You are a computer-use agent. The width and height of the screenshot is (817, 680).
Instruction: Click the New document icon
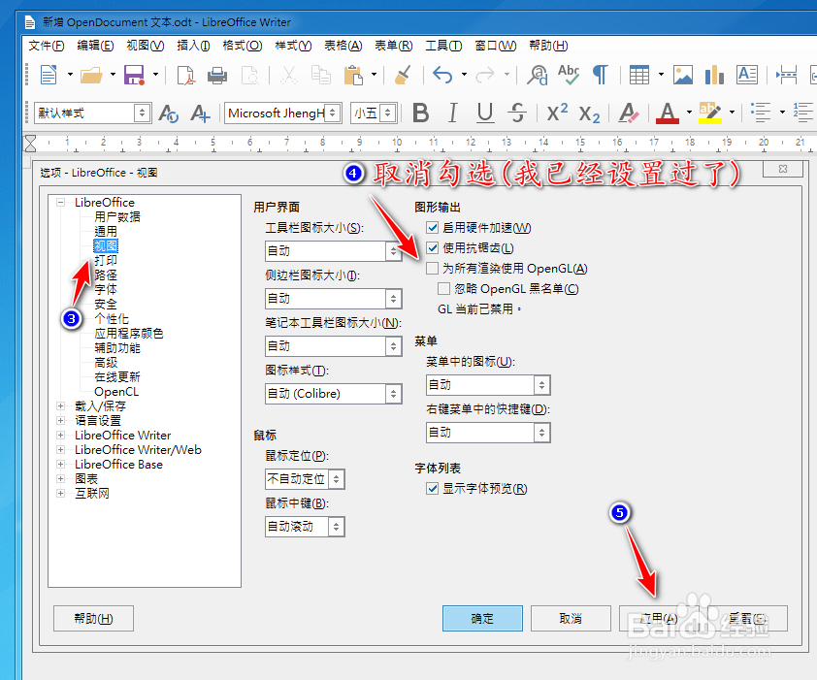tap(49, 75)
